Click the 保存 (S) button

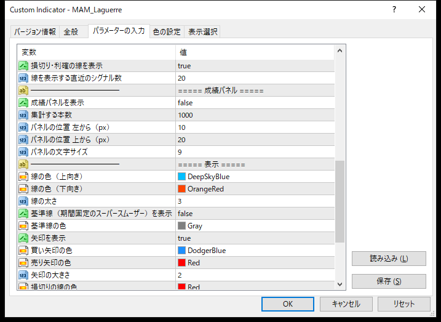(x=389, y=281)
